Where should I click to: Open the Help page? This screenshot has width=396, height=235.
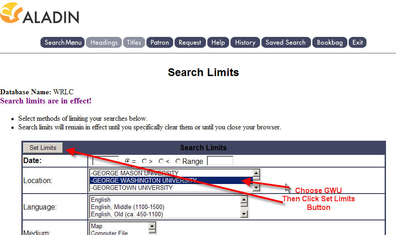[x=218, y=42]
